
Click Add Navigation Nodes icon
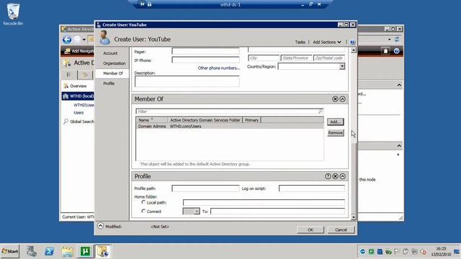(67, 51)
